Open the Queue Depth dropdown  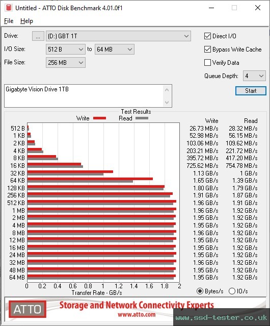[254, 76]
